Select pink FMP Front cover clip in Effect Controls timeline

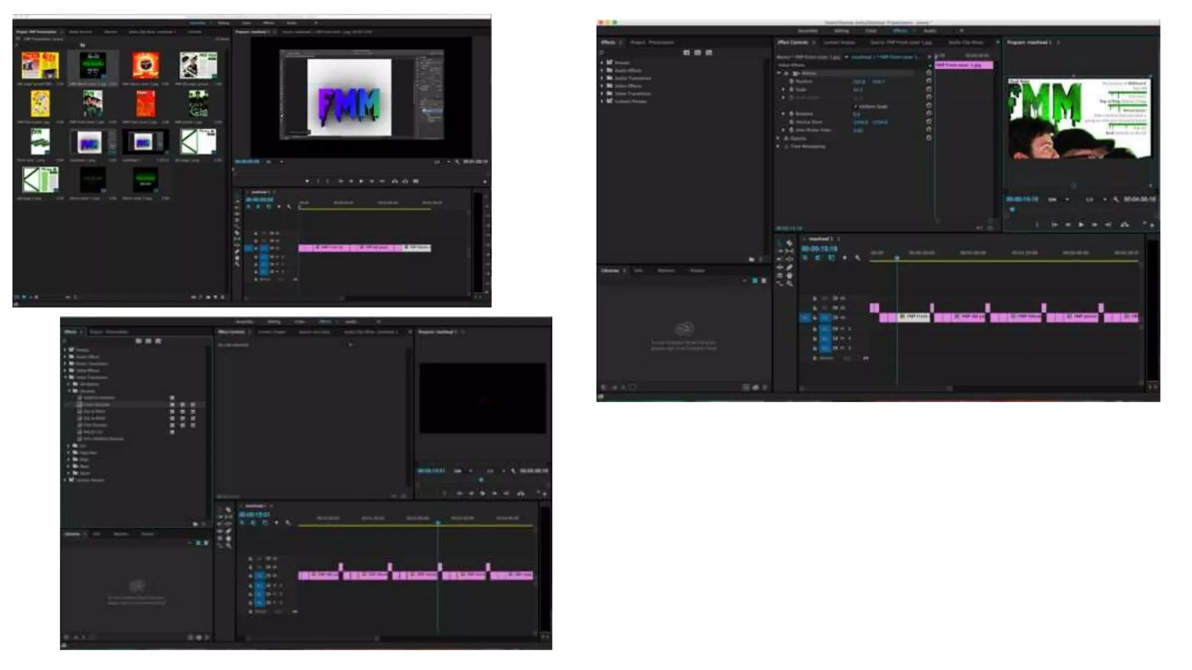click(x=963, y=65)
